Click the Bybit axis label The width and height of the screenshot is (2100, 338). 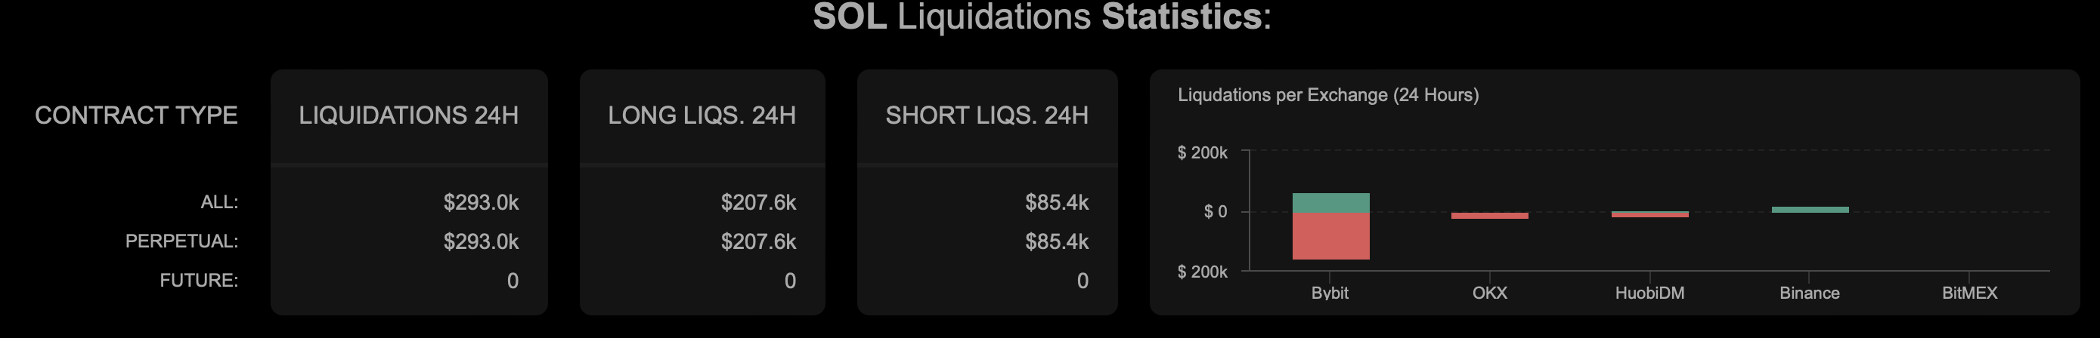pos(1330,293)
